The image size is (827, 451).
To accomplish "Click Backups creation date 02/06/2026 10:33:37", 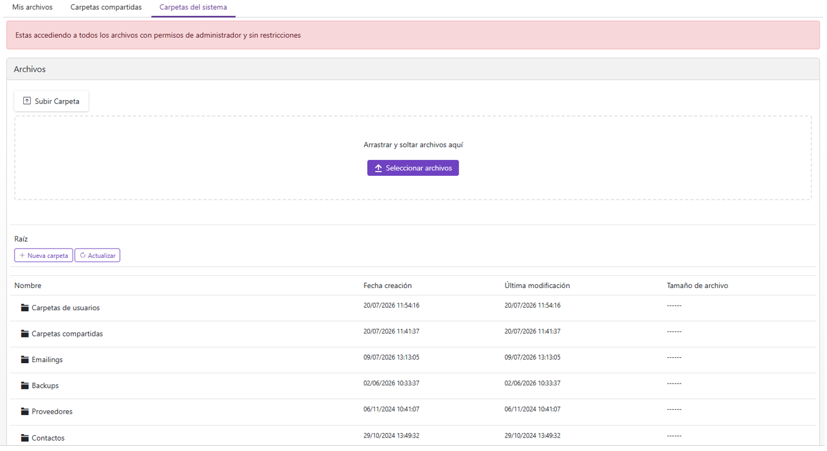I will (392, 383).
